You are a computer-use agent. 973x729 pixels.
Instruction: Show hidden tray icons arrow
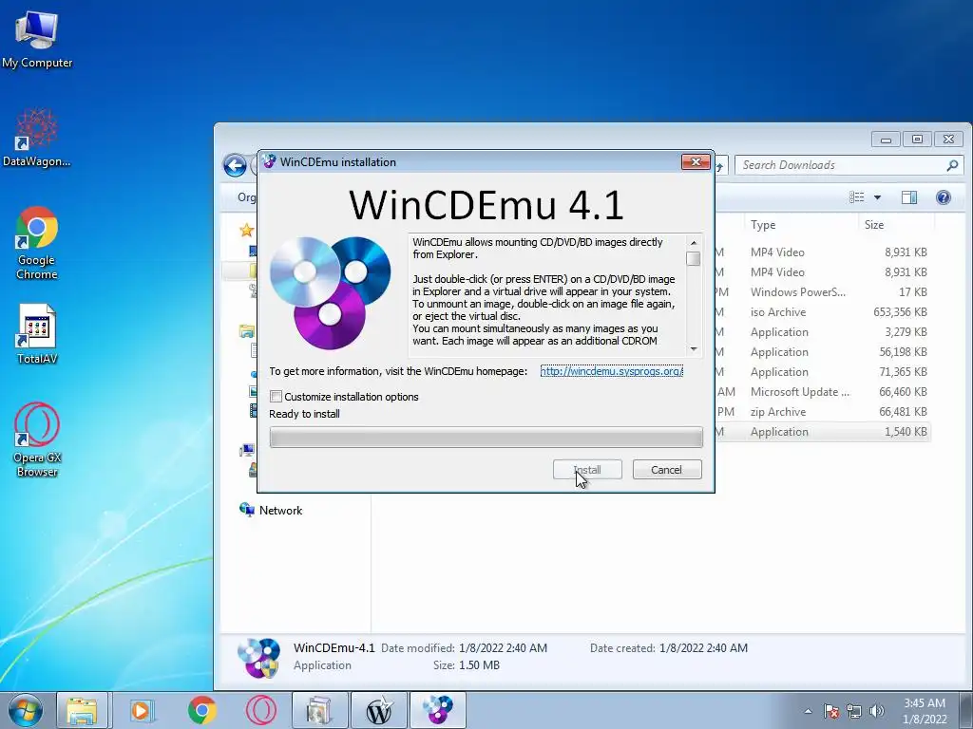[808, 712]
